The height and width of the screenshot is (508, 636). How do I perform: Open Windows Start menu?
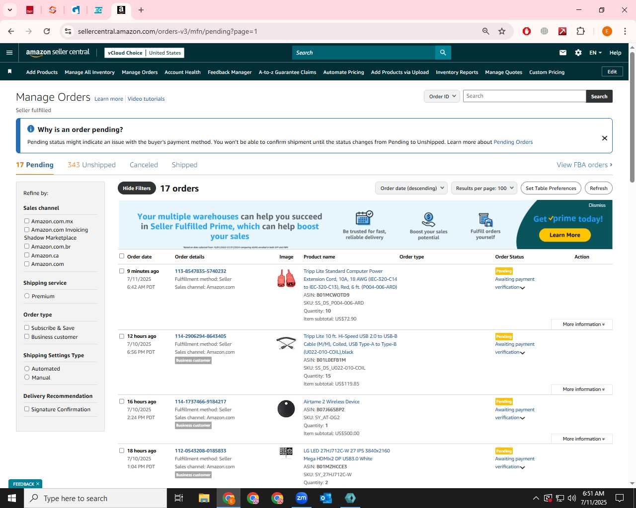tap(12, 498)
